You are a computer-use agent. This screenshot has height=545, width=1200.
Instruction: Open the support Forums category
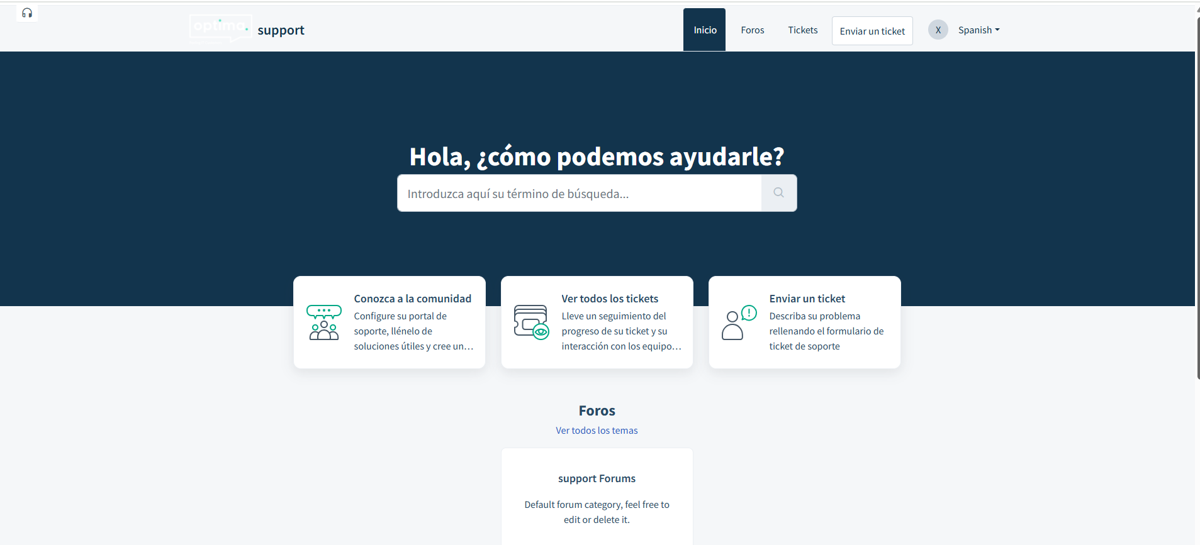597,478
